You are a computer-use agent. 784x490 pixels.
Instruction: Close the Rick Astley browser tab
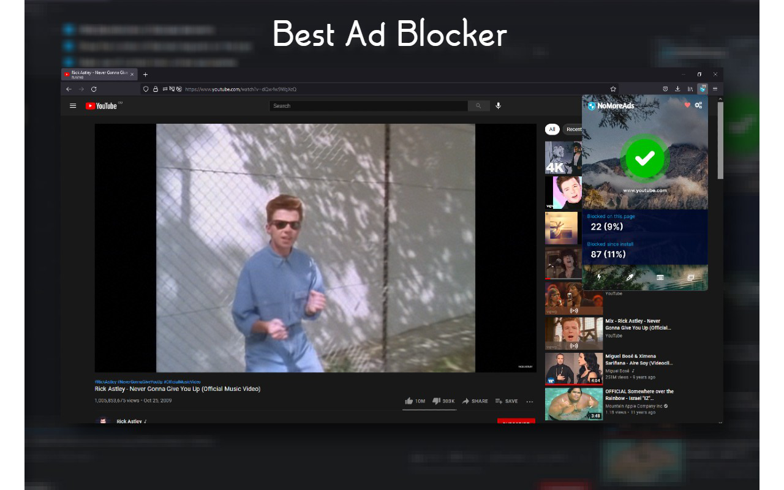tap(132, 74)
